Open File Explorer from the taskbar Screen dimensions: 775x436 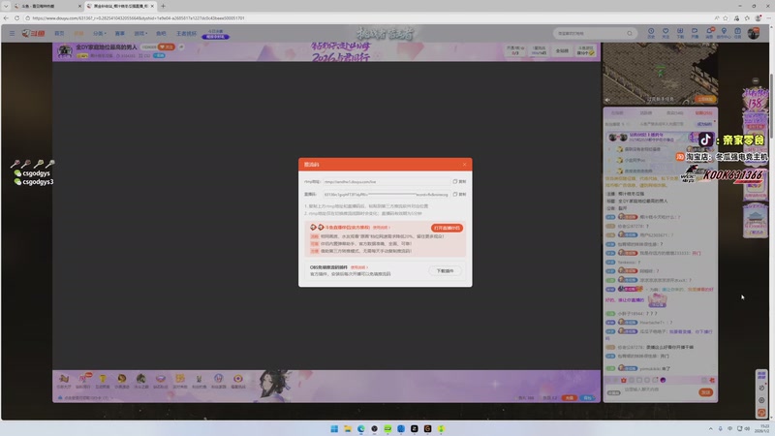[x=348, y=428]
